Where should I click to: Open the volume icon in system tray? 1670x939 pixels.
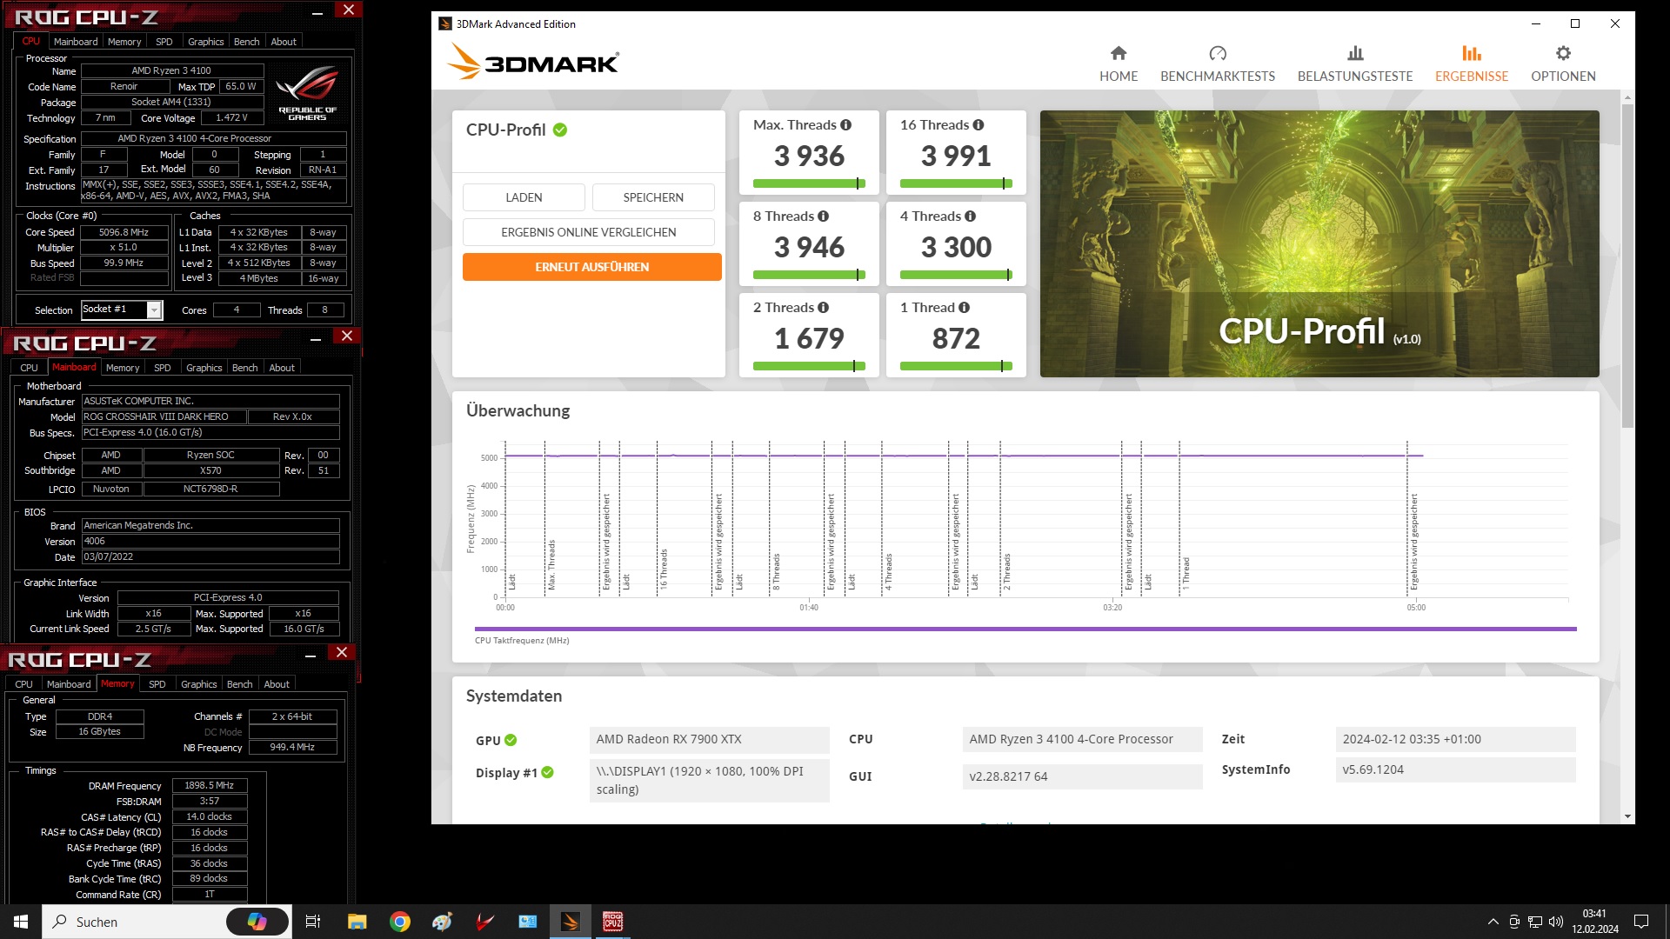(1556, 922)
